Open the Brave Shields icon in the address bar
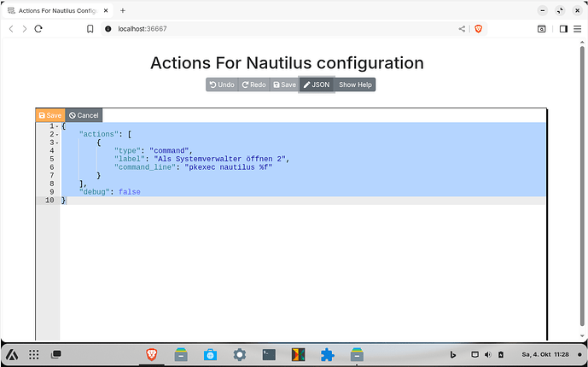 [478, 28]
